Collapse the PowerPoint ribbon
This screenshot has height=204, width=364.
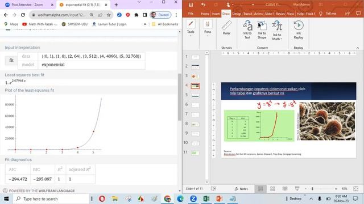click(358, 48)
